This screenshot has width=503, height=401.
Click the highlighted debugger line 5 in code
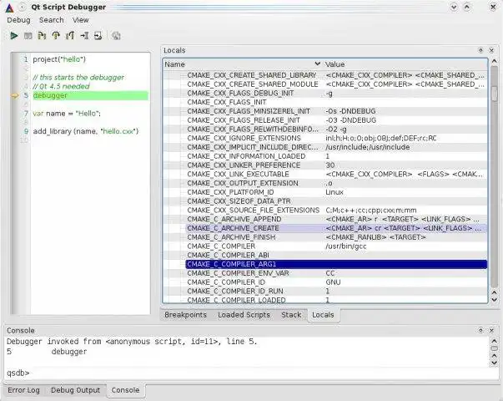coord(90,95)
